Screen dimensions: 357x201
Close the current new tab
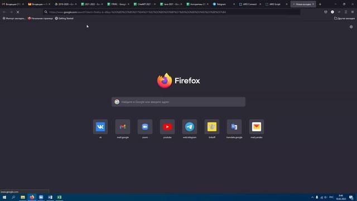point(313,4)
